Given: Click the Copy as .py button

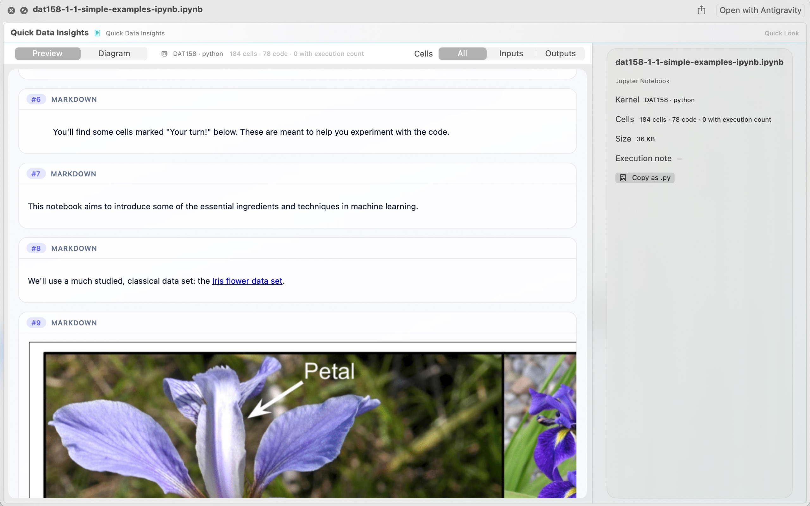Looking at the screenshot, I should pos(645,178).
